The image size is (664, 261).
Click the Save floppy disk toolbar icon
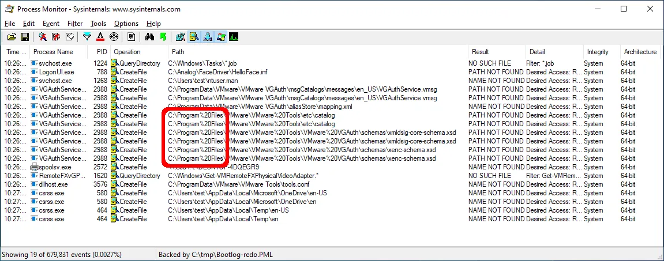(x=25, y=37)
